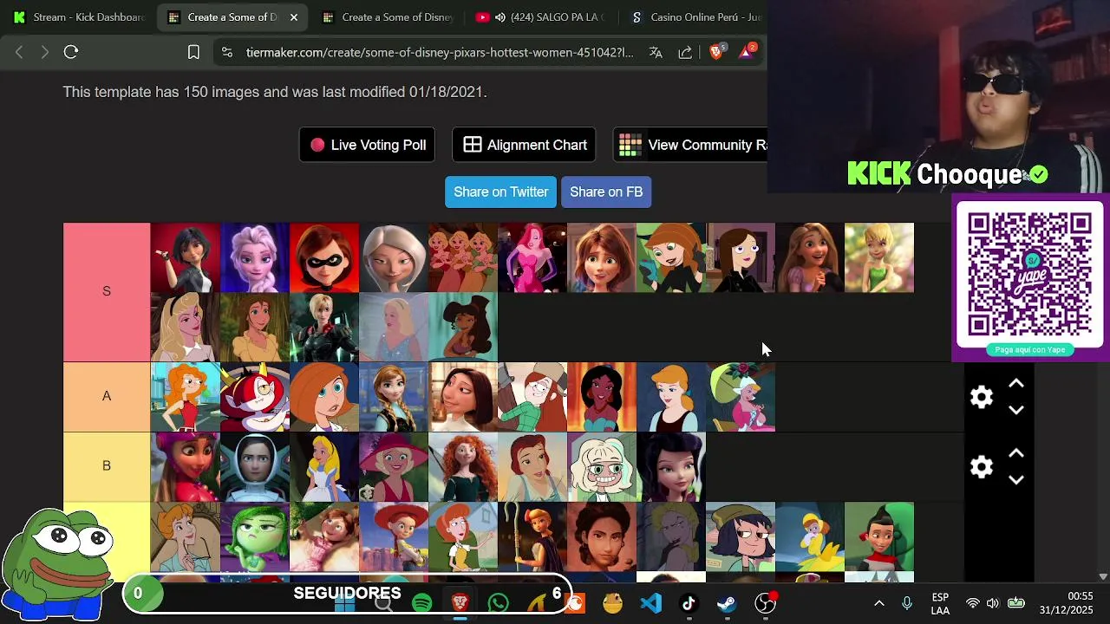
Task: Select red-suited masked heroine thumbnail in S tier
Action: pos(324,257)
